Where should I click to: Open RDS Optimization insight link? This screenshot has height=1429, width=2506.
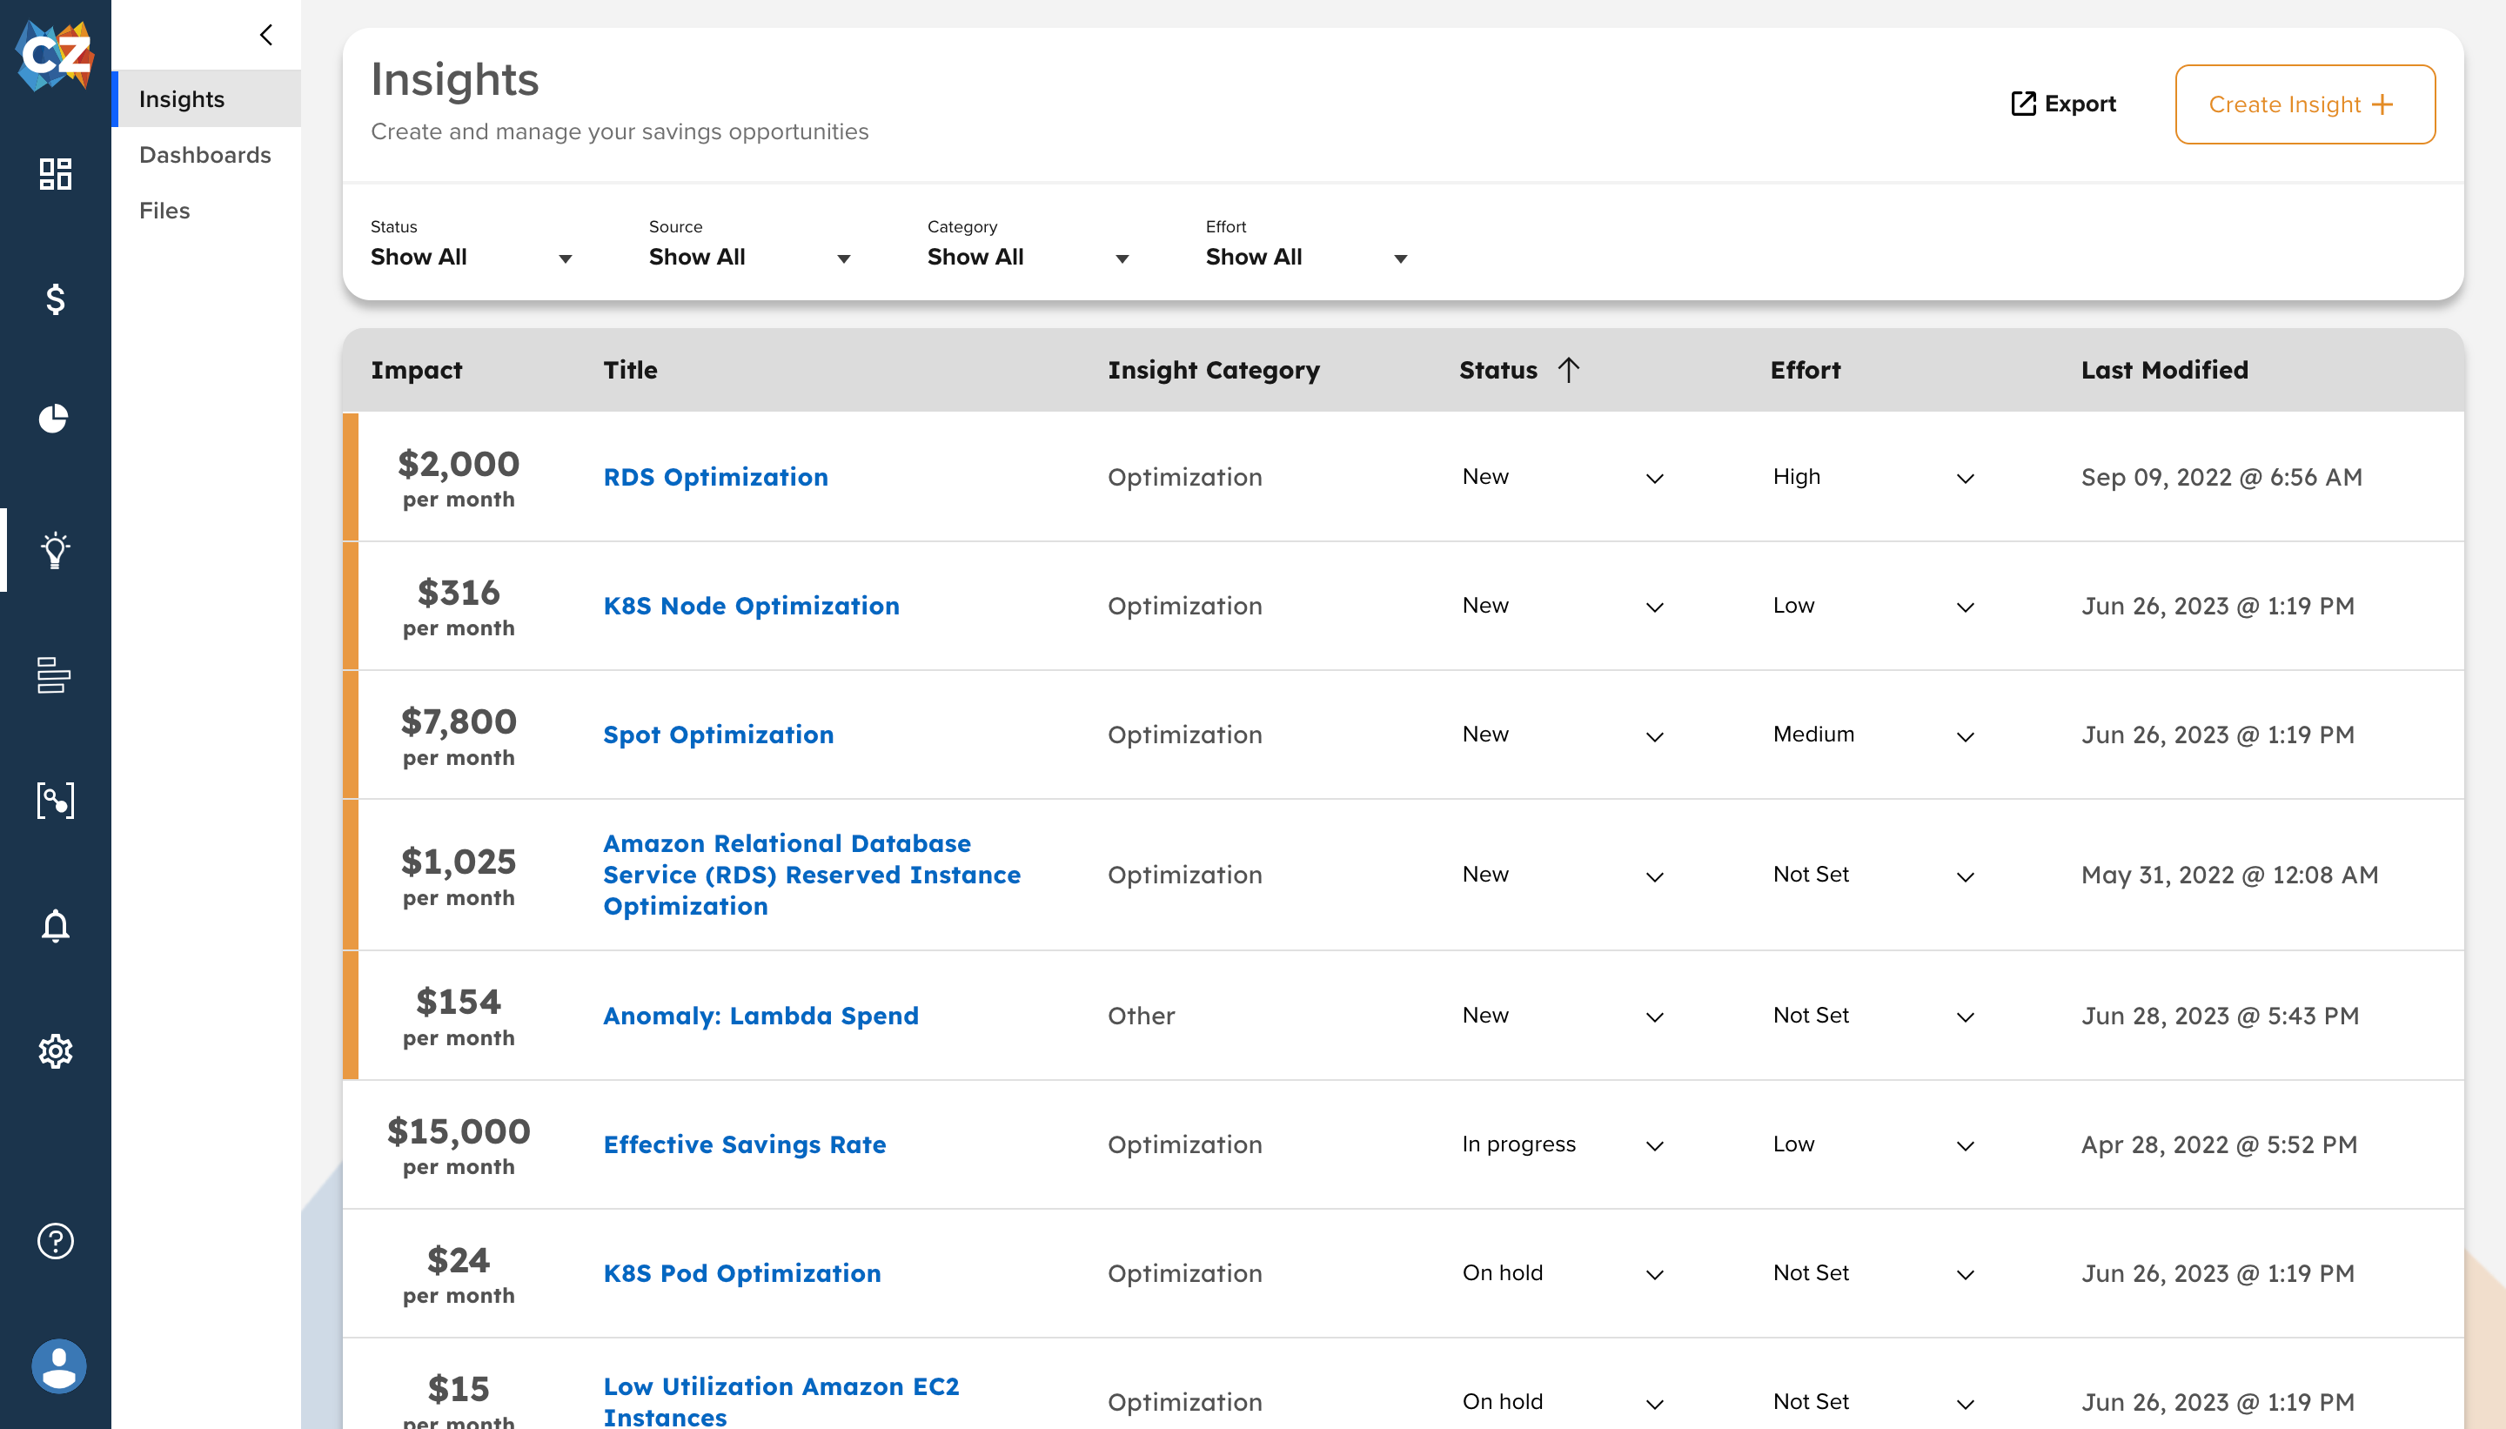click(714, 477)
